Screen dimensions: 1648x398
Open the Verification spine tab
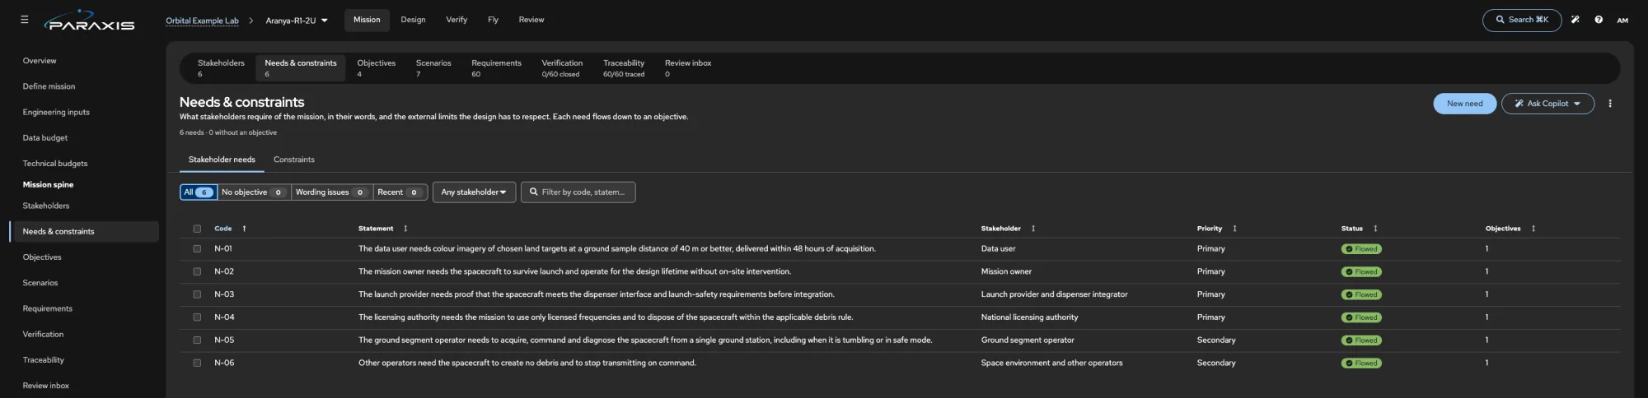(562, 68)
